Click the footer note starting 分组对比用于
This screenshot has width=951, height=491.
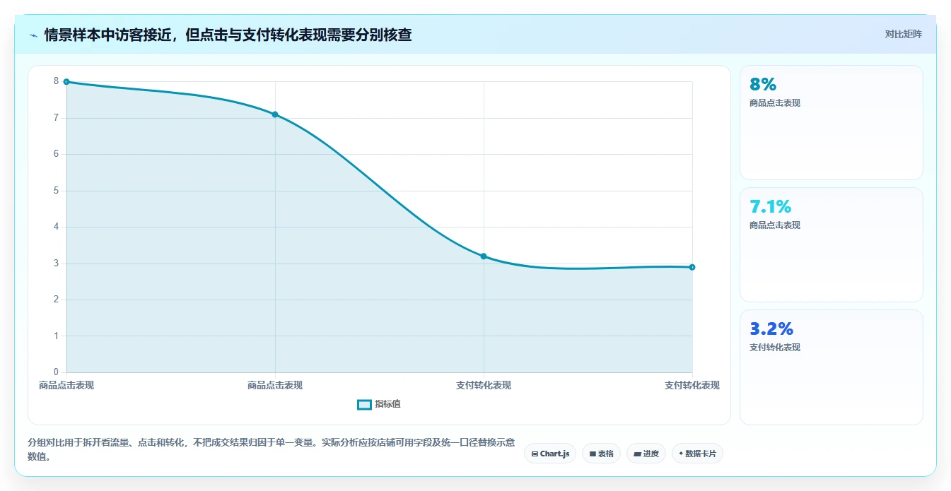pos(271,449)
